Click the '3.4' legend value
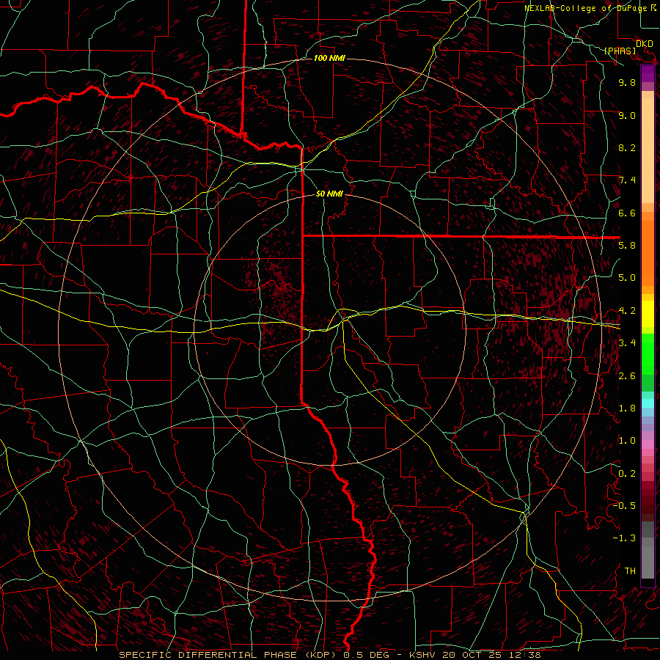The width and height of the screenshot is (660, 660). click(x=627, y=343)
